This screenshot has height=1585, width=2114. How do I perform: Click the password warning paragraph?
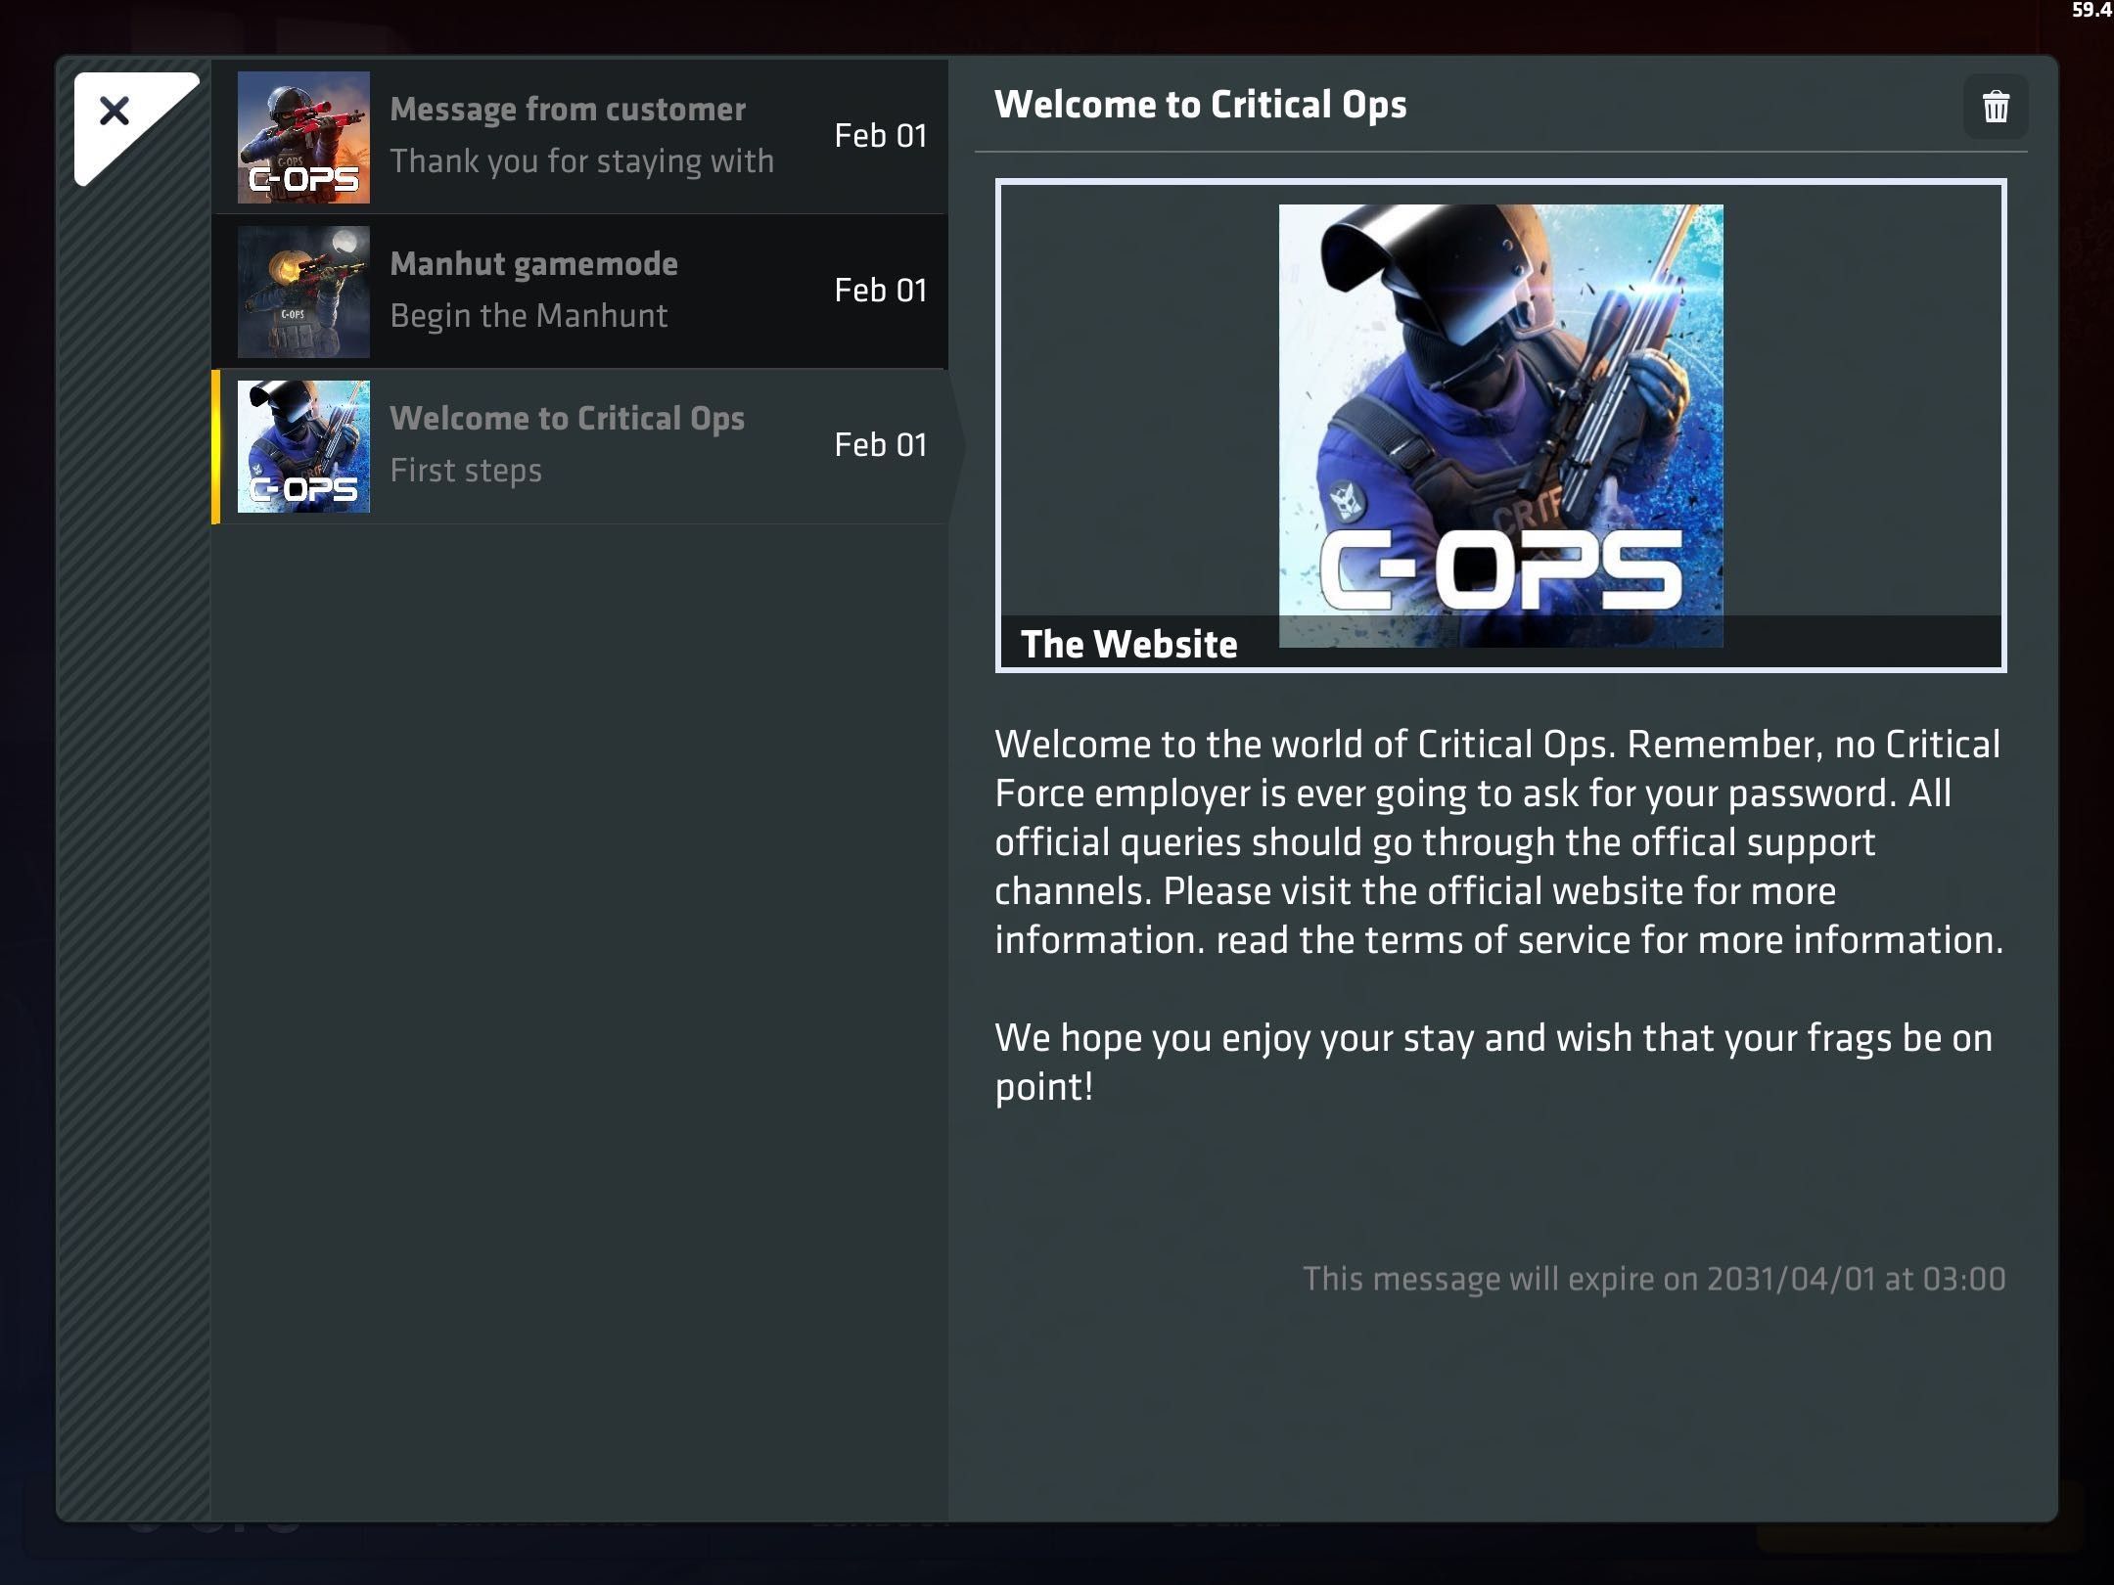click(x=1499, y=841)
